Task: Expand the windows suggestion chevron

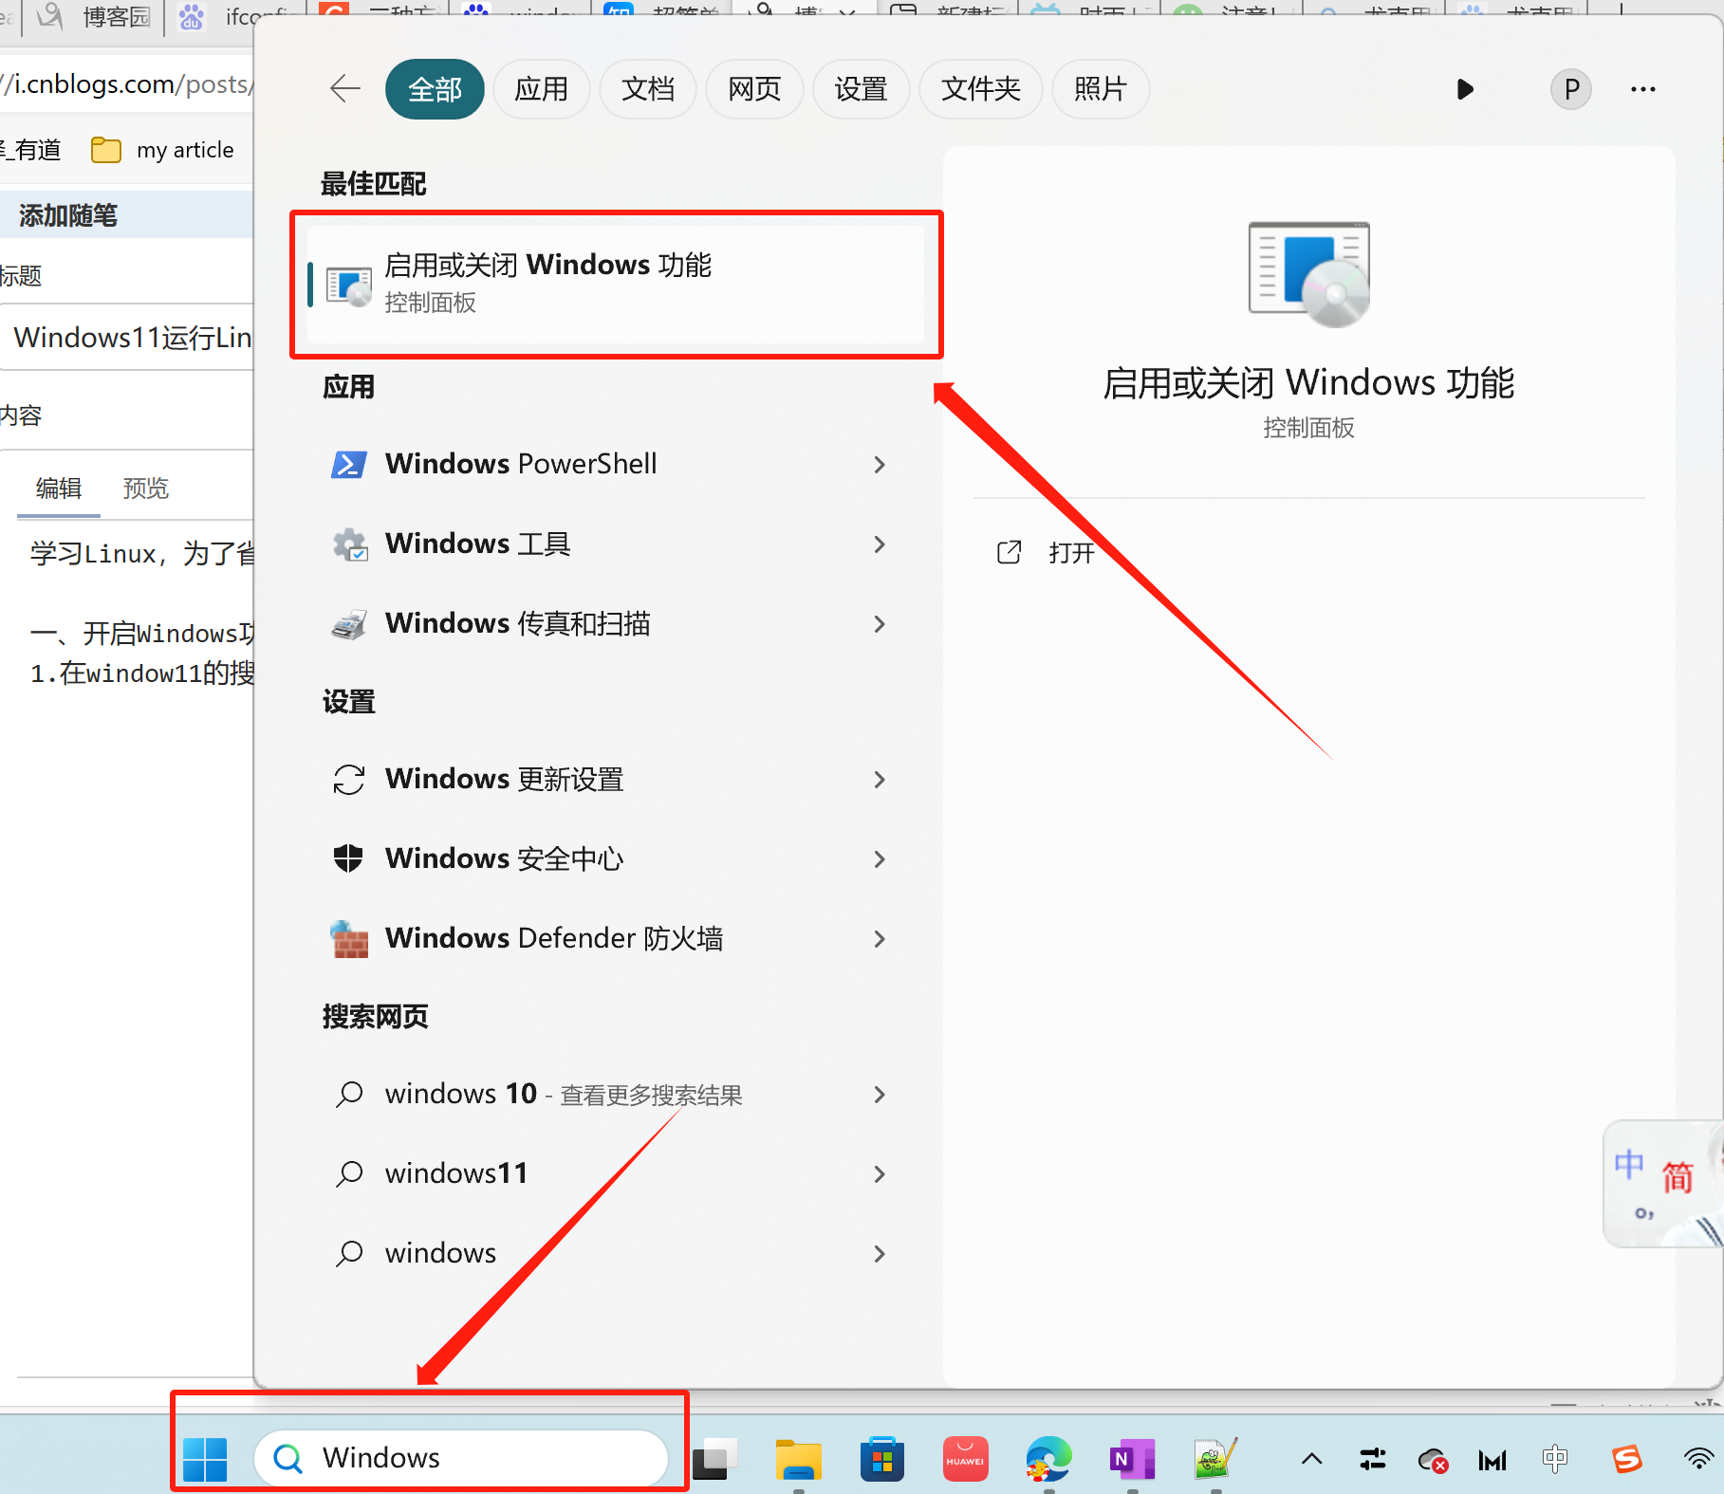Action: coord(880,1254)
